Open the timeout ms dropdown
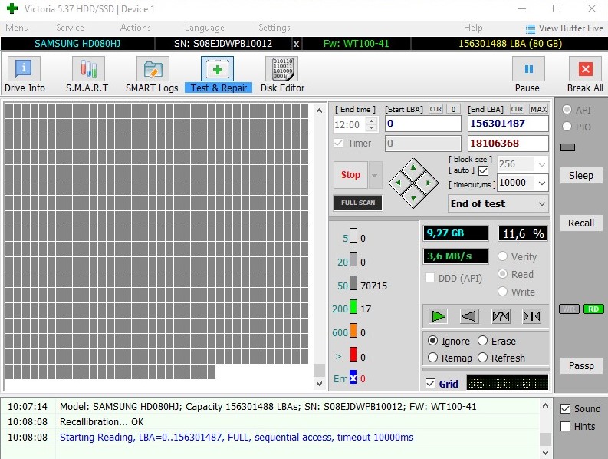Image resolution: width=608 pixels, height=459 pixels. pos(541,183)
